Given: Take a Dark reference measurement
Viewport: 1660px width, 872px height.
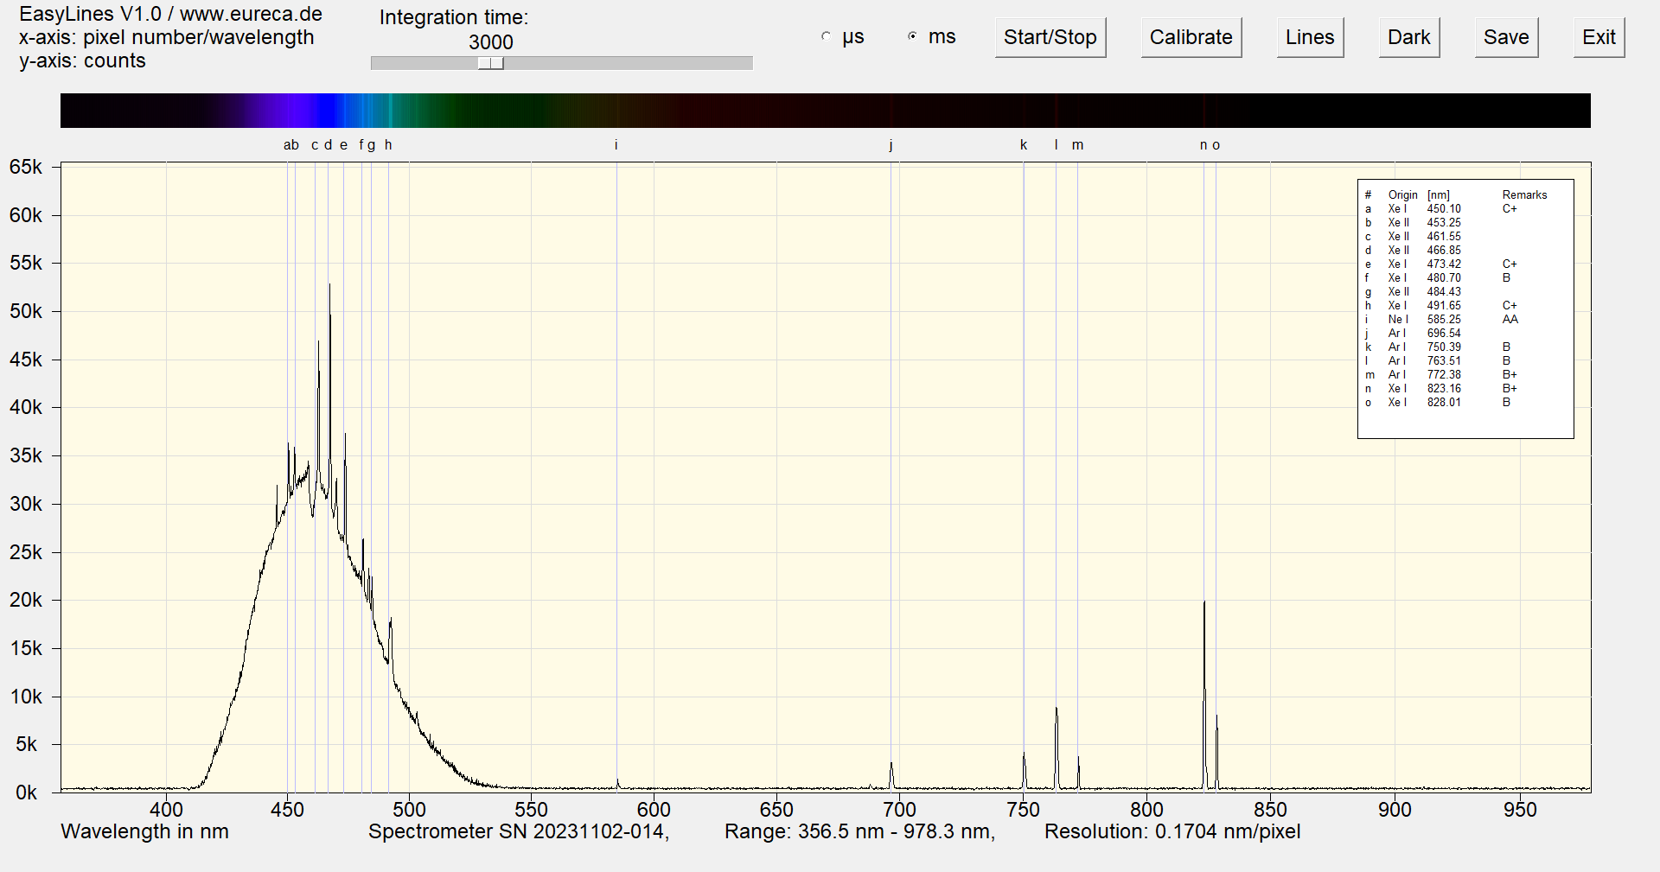Looking at the screenshot, I should click(1408, 37).
